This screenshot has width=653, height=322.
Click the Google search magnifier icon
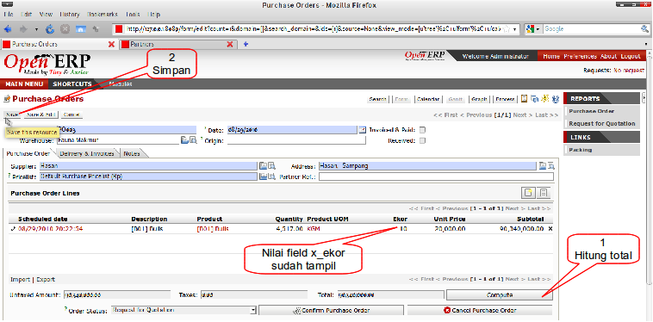[644, 29]
